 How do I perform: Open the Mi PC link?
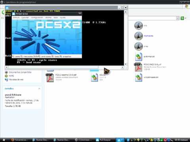point(11,76)
